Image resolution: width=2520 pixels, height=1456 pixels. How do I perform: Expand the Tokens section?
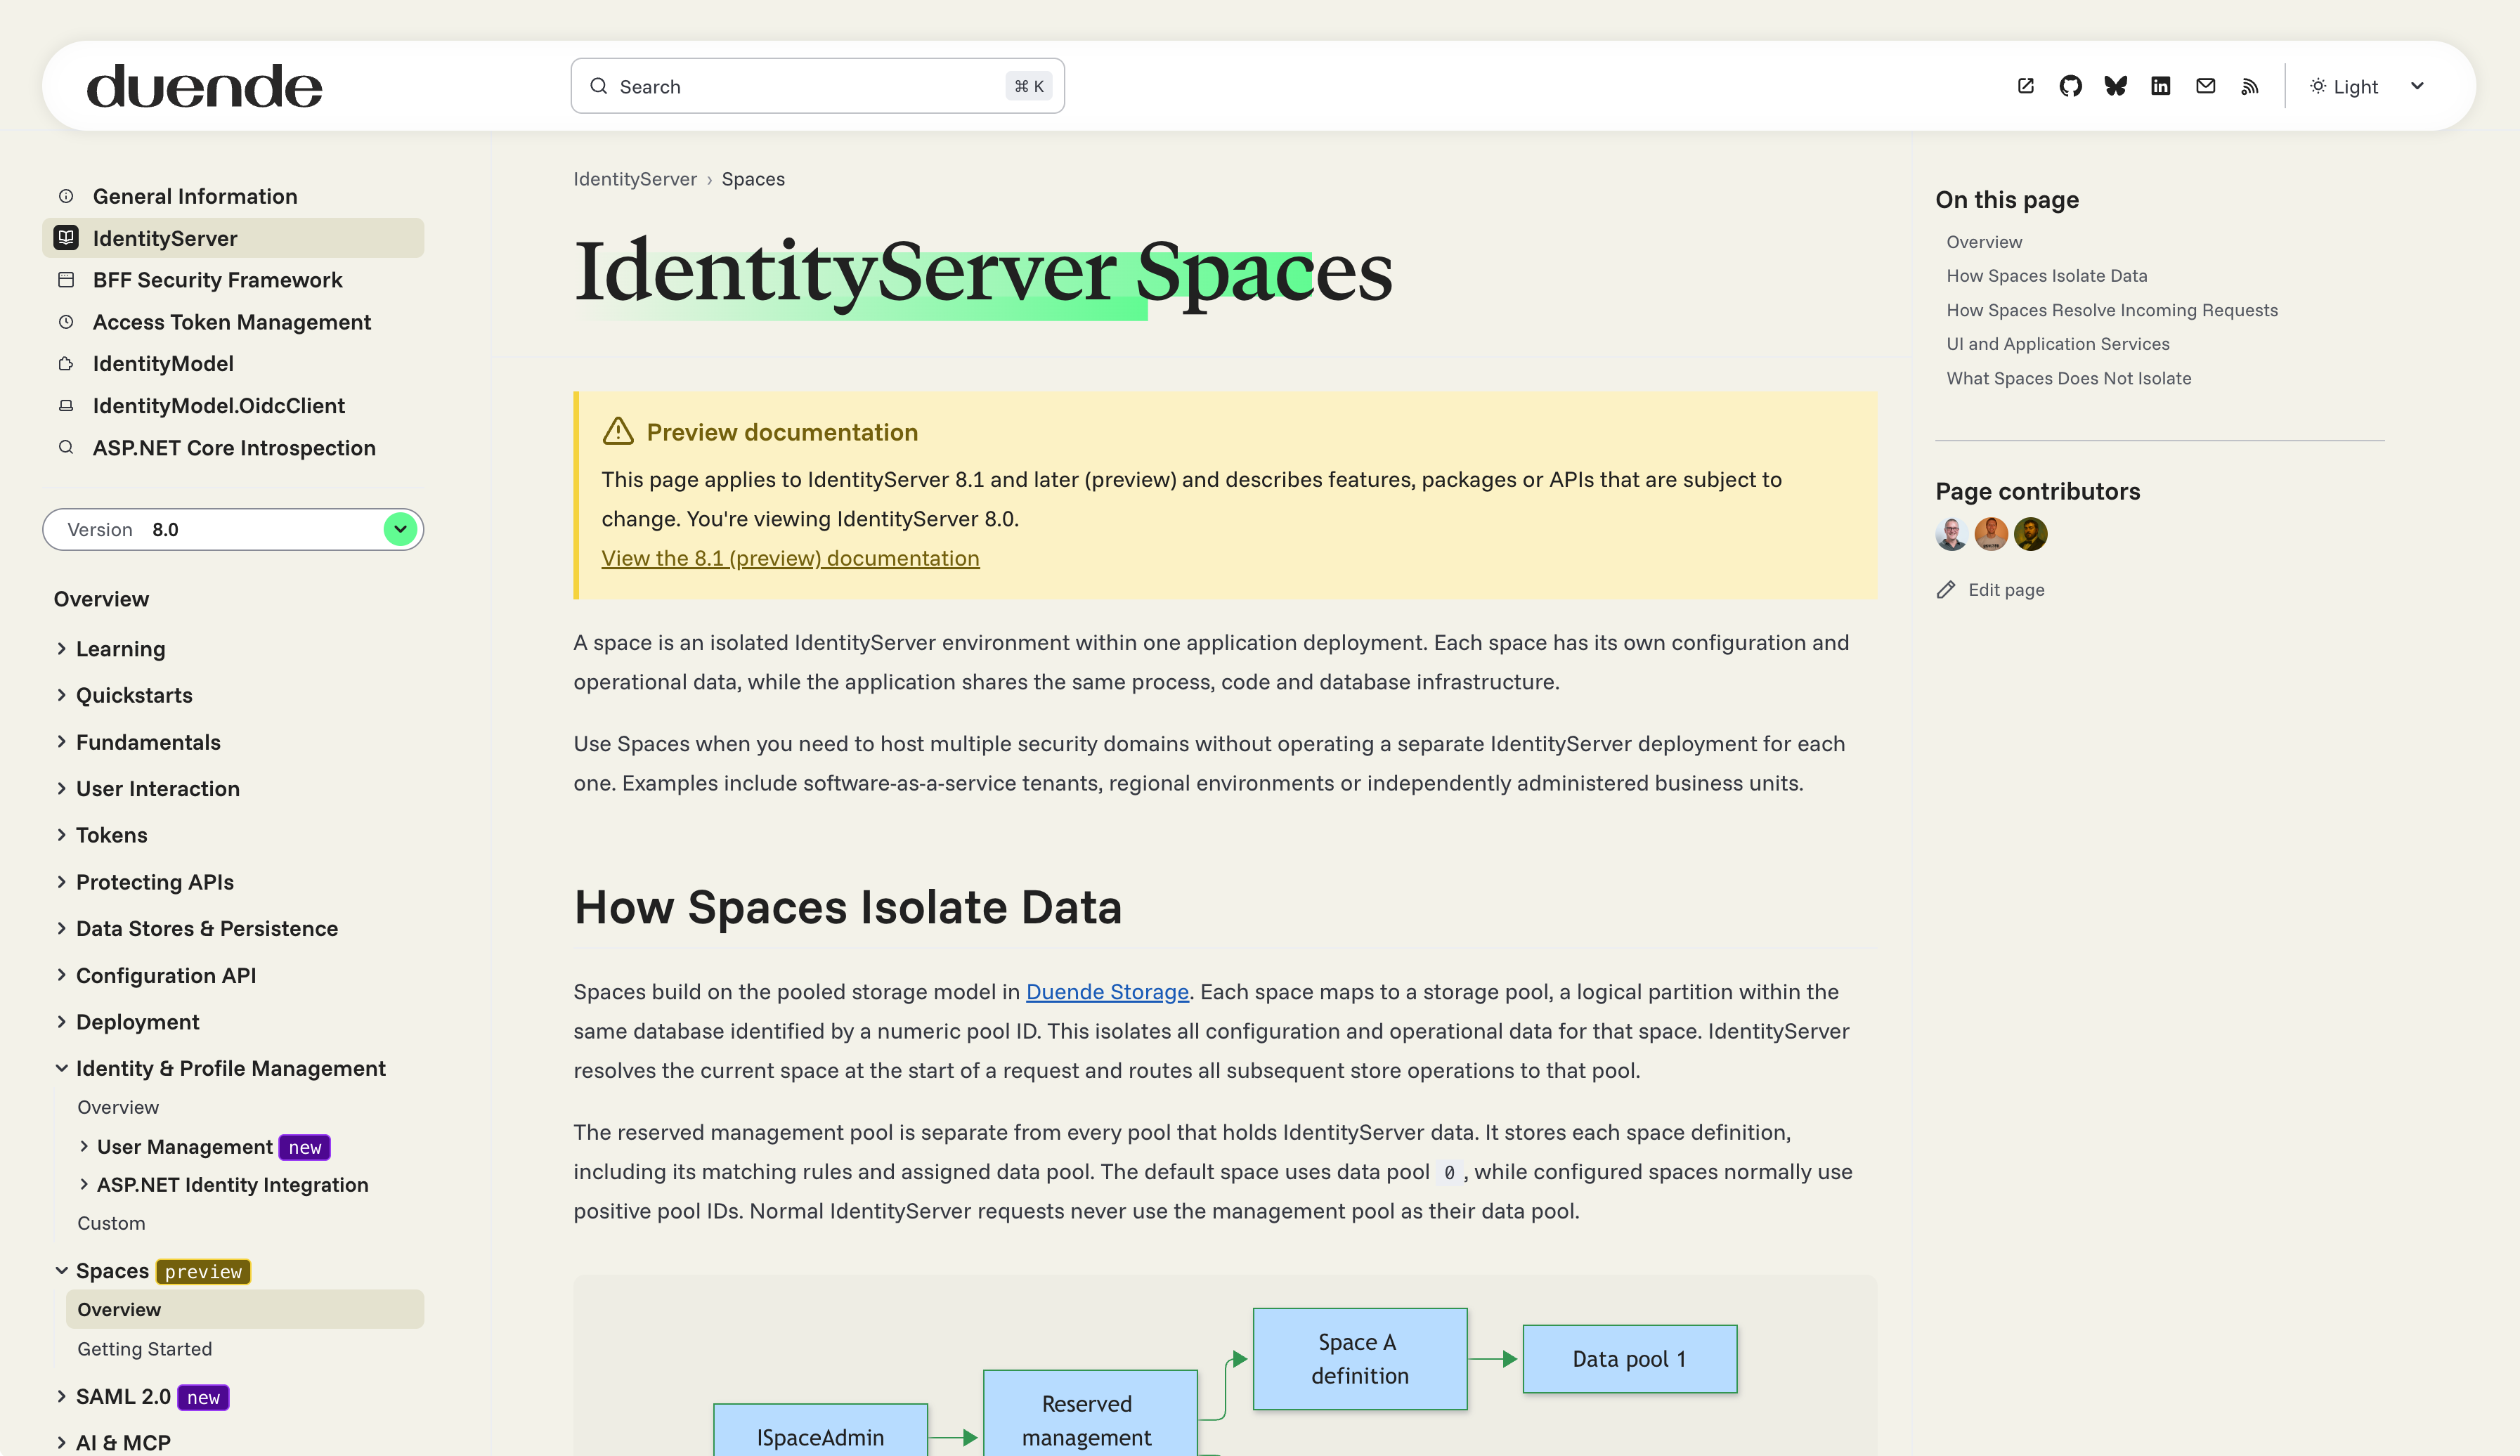62,835
